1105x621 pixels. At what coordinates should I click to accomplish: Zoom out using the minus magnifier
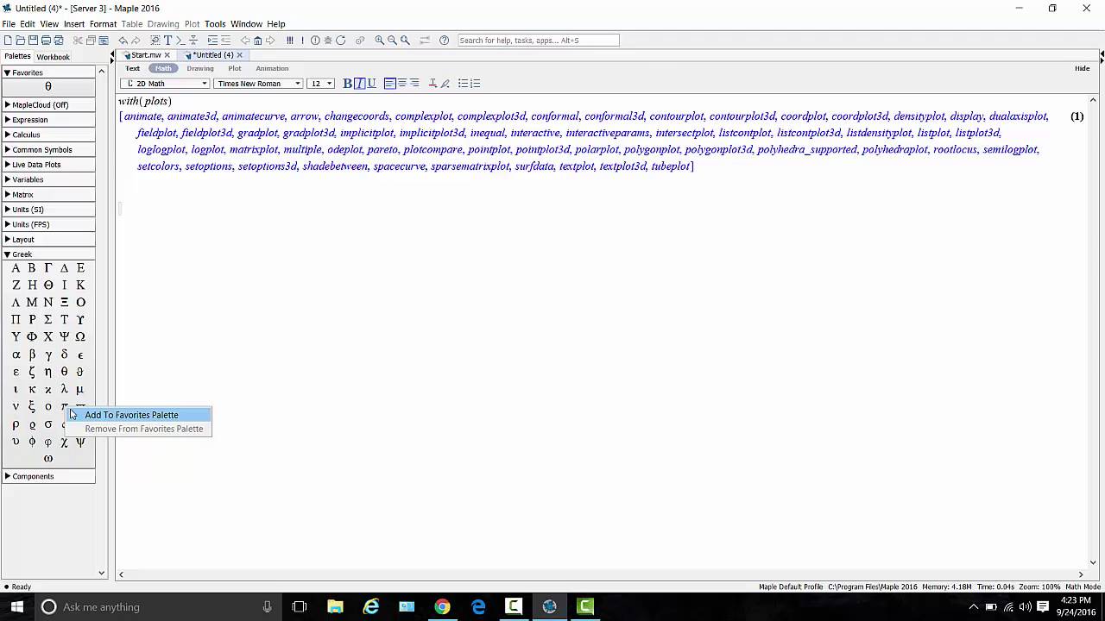(x=392, y=41)
